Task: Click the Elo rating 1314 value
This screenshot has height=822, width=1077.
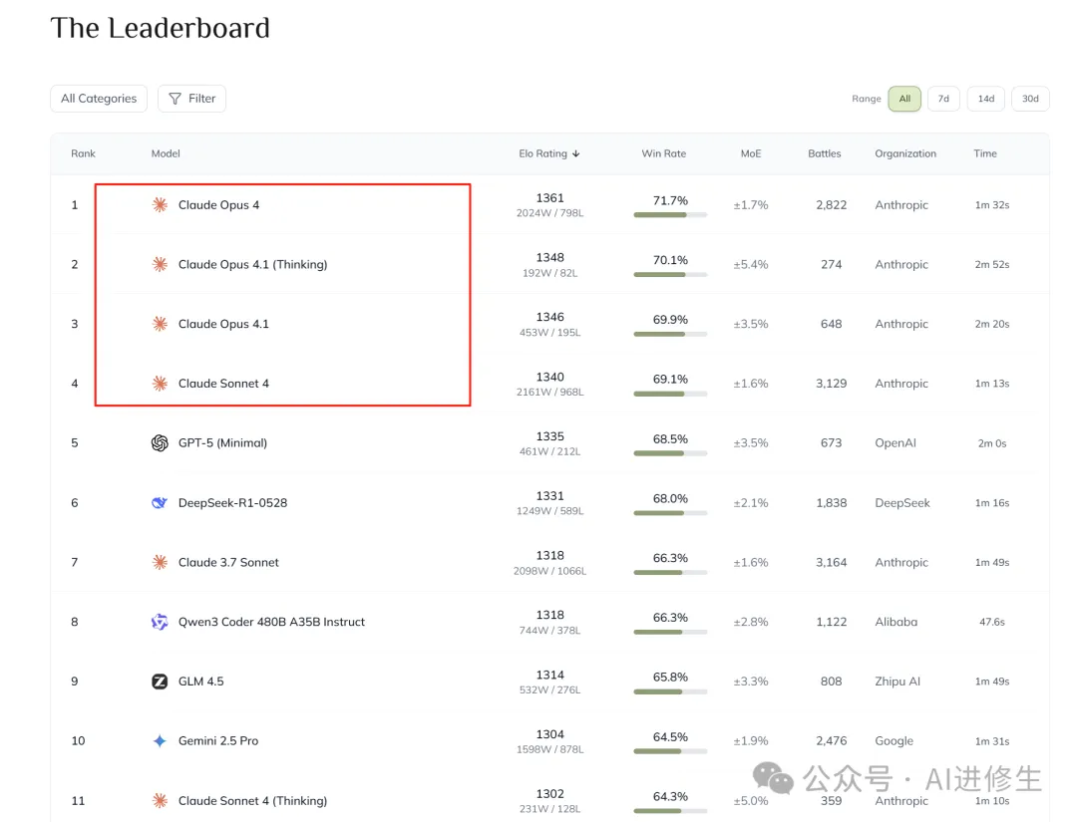Action: 550,675
